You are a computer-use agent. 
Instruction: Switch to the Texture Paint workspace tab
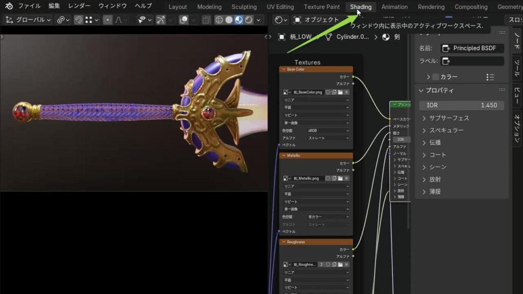click(x=322, y=7)
